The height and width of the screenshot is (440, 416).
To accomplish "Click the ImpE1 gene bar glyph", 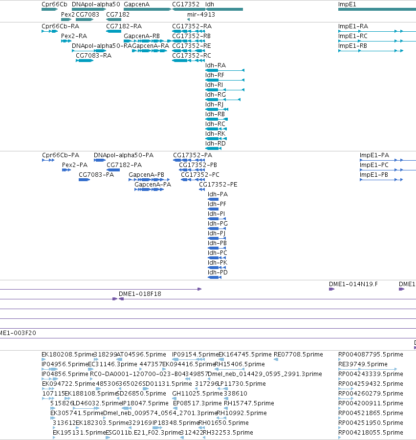I will point(377,9).
